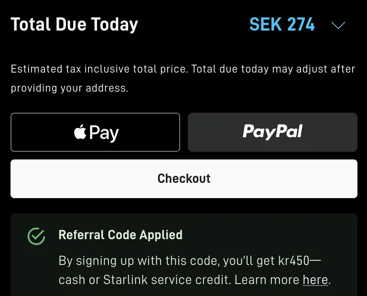Viewport: 367px width, 296px height.
Task: Click the 'Learn more' text in referral notice
Action: pyautogui.click(x=267, y=280)
